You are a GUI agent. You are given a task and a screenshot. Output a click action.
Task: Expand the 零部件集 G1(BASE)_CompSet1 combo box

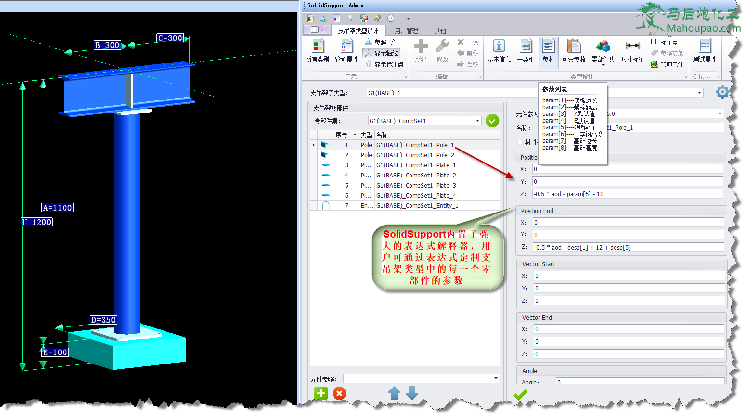click(477, 121)
